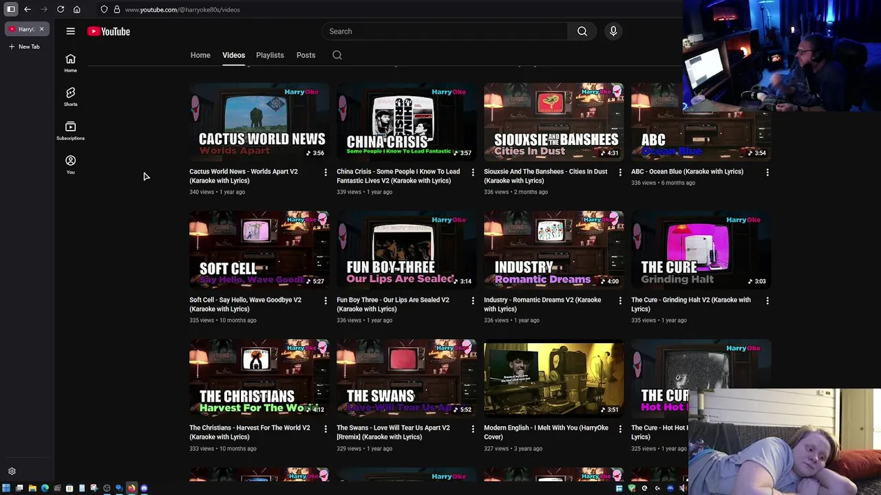The image size is (881, 495).
Task: Click the browser home icon
Action: click(x=77, y=10)
